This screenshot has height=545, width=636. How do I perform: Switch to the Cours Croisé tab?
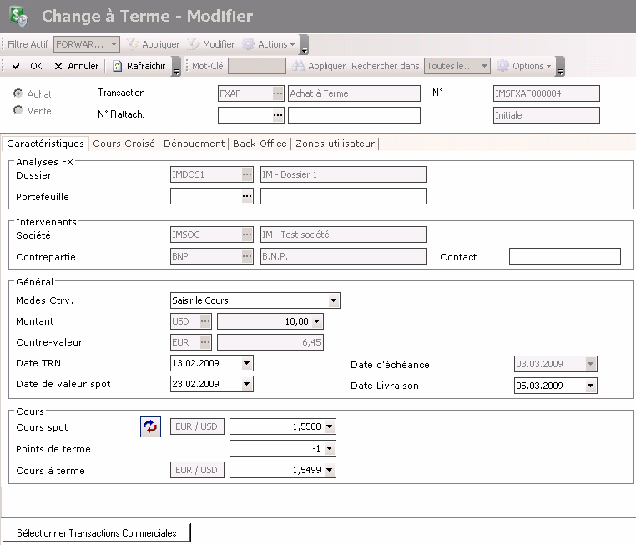tap(124, 144)
